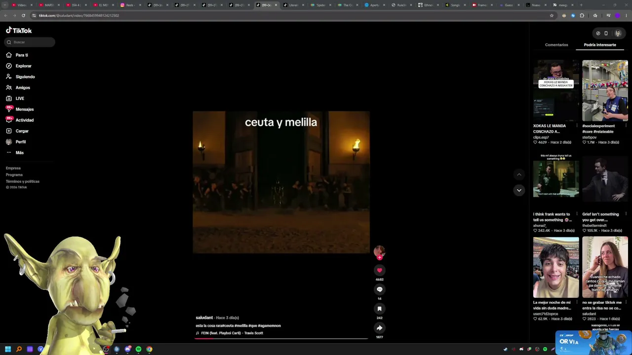Open 'Grief isn't something' video thumbnail
Screen dimensions: 632x355
(605, 179)
